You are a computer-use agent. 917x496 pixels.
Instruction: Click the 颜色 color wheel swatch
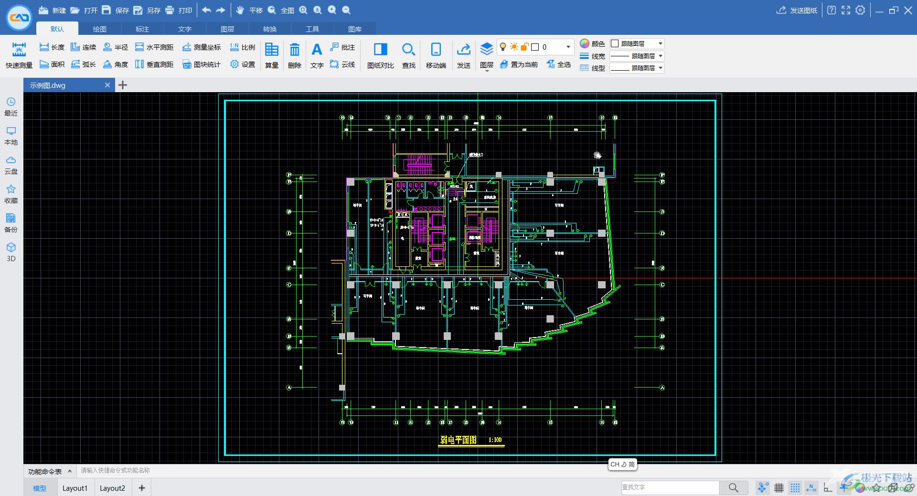pos(585,43)
